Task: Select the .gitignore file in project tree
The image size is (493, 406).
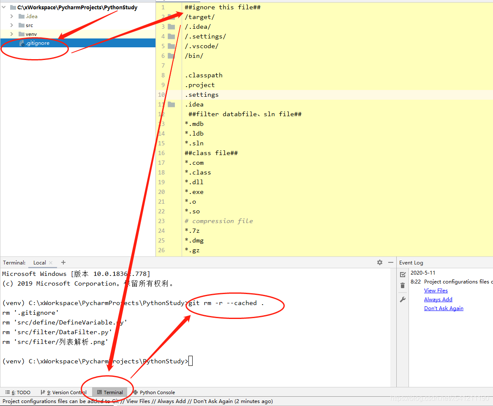Action: point(78,43)
